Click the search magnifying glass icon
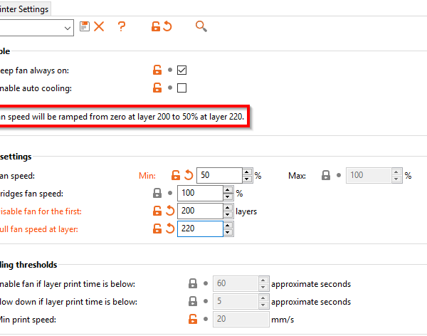Screen dimensions: 427x336 [201, 26]
